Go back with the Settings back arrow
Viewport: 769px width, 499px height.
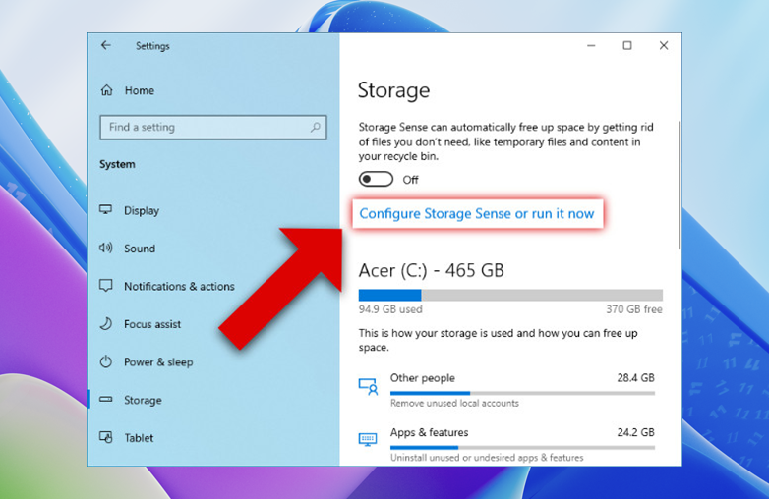pyautogui.click(x=106, y=45)
